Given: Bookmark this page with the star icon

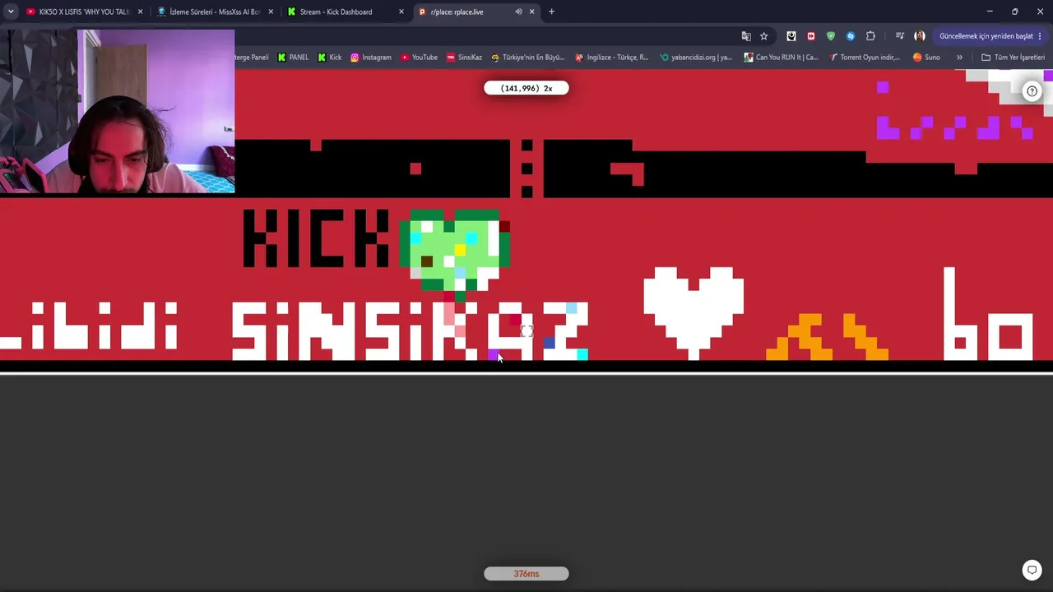Looking at the screenshot, I should click(x=763, y=36).
